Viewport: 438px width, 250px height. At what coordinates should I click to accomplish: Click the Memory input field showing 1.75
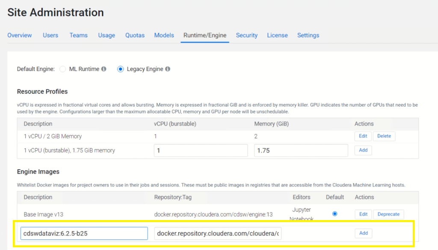[x=301, y=151]
